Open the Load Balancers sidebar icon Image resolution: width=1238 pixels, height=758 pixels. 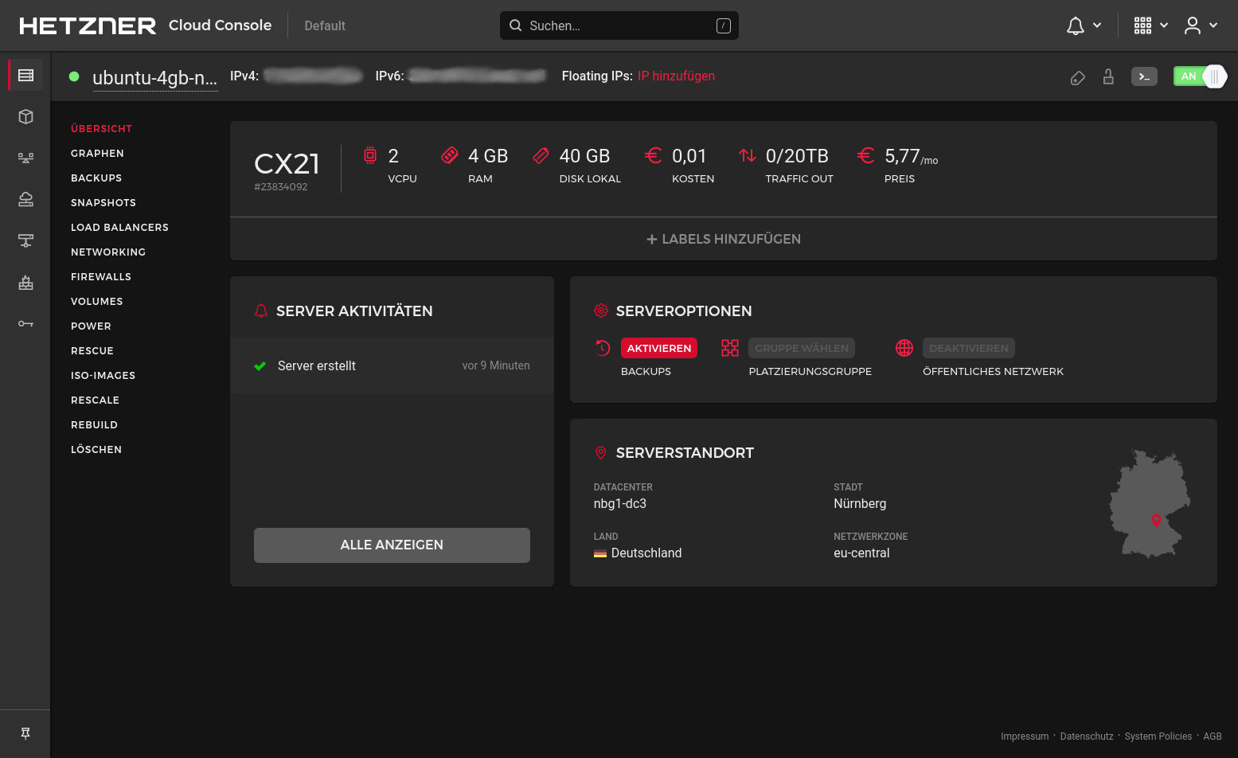25,158
